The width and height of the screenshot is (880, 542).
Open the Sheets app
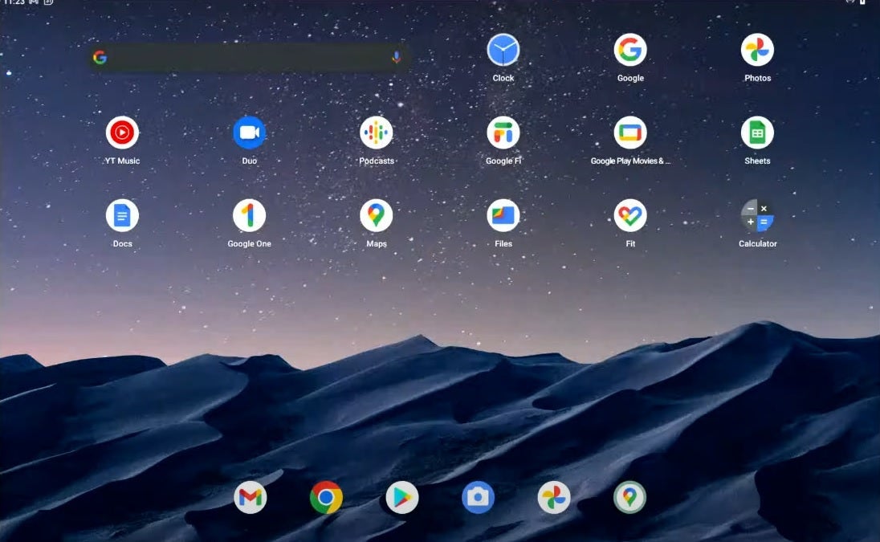[757, 133]
